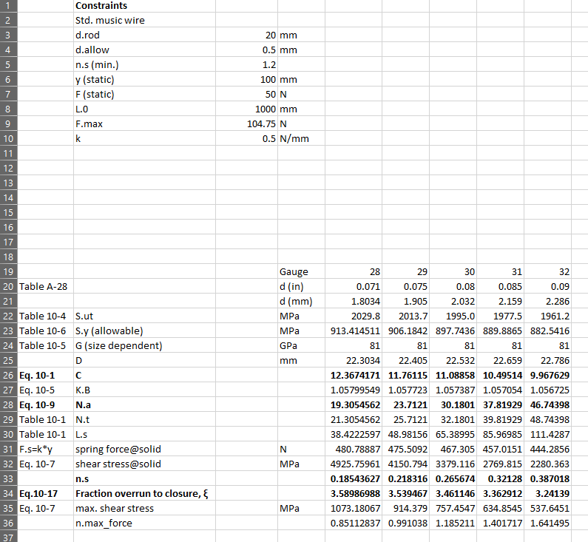Click the L.s value 111.4287

[x=547, y=435]
